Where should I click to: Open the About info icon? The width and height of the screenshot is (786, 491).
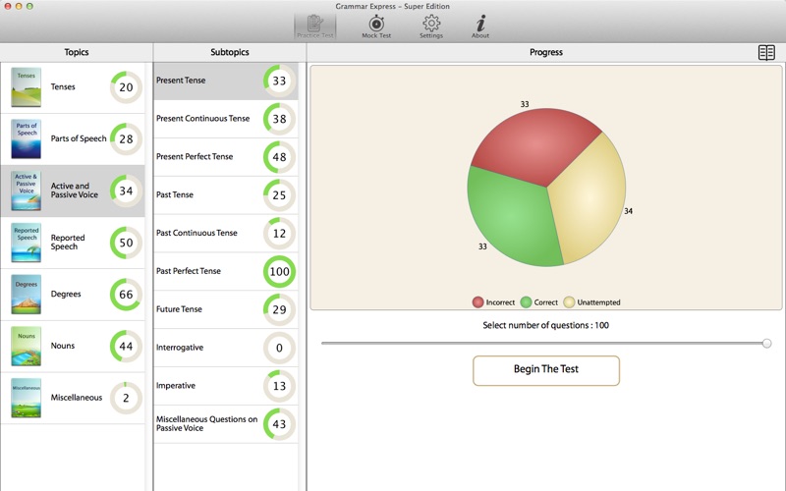480,26
